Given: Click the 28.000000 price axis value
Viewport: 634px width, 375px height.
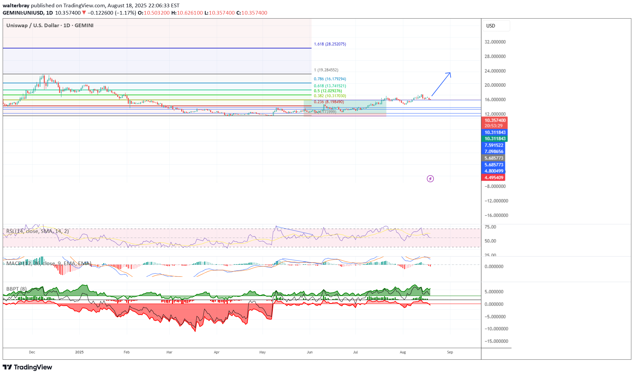Looking at the screenshot, I should (495, 56).
